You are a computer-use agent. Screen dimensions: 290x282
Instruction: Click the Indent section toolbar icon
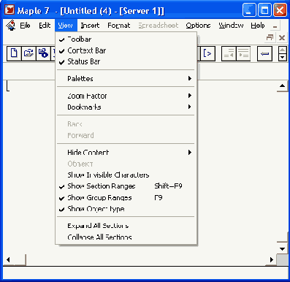coord(243,53)
